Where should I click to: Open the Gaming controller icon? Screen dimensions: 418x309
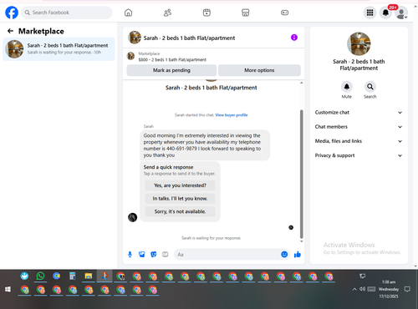pos(284,13)
